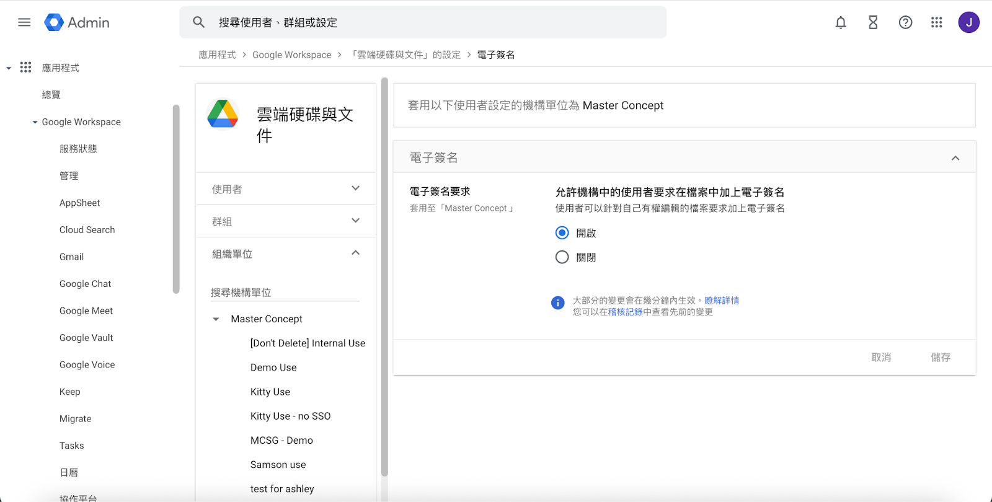Open Migrate in the sidebar
Image resolution: width=992 pixels, height=502 pixels.
pos(76,419)
